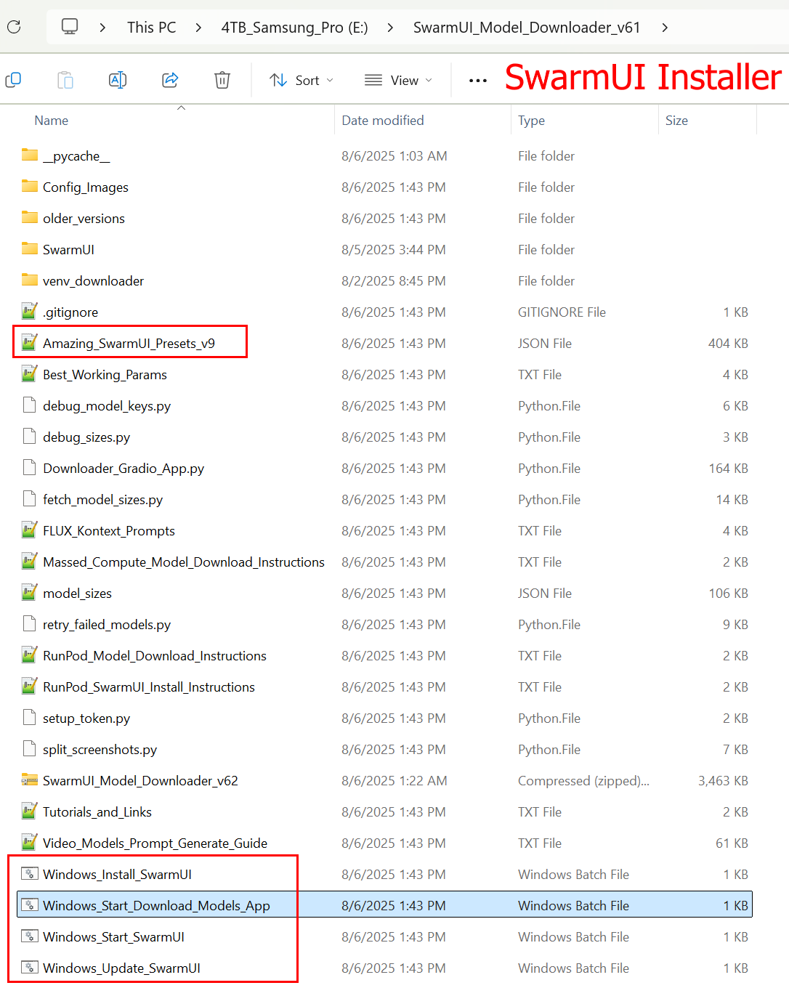Click the Refresh icon in the address bar
This screenshot has height=988, width=789.
click(x=13, y=28)
